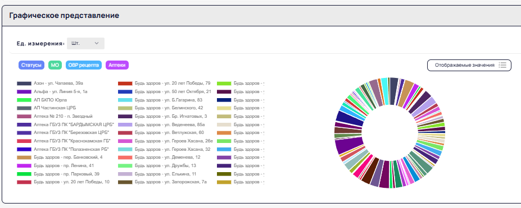Image resolution: width=521 pixels, height=208 pixels.
Task: Click the dark navy donut chart segment
Action: tap(350, 118)
